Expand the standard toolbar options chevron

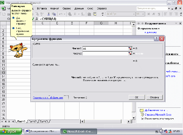pyautogui.click(x=103, y=14)
